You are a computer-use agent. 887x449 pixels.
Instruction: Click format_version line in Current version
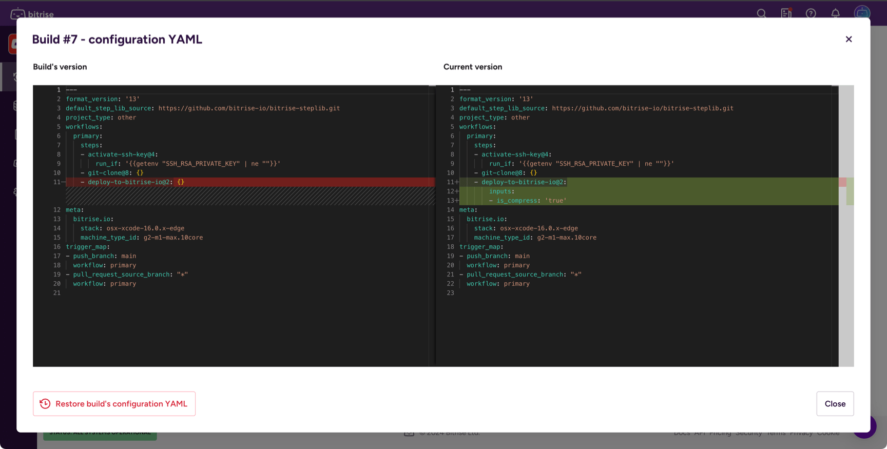pos(496,99)
